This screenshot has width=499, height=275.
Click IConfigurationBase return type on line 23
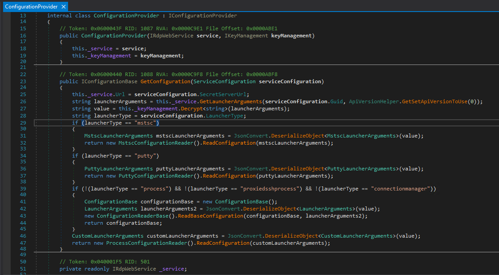(109, 81)
